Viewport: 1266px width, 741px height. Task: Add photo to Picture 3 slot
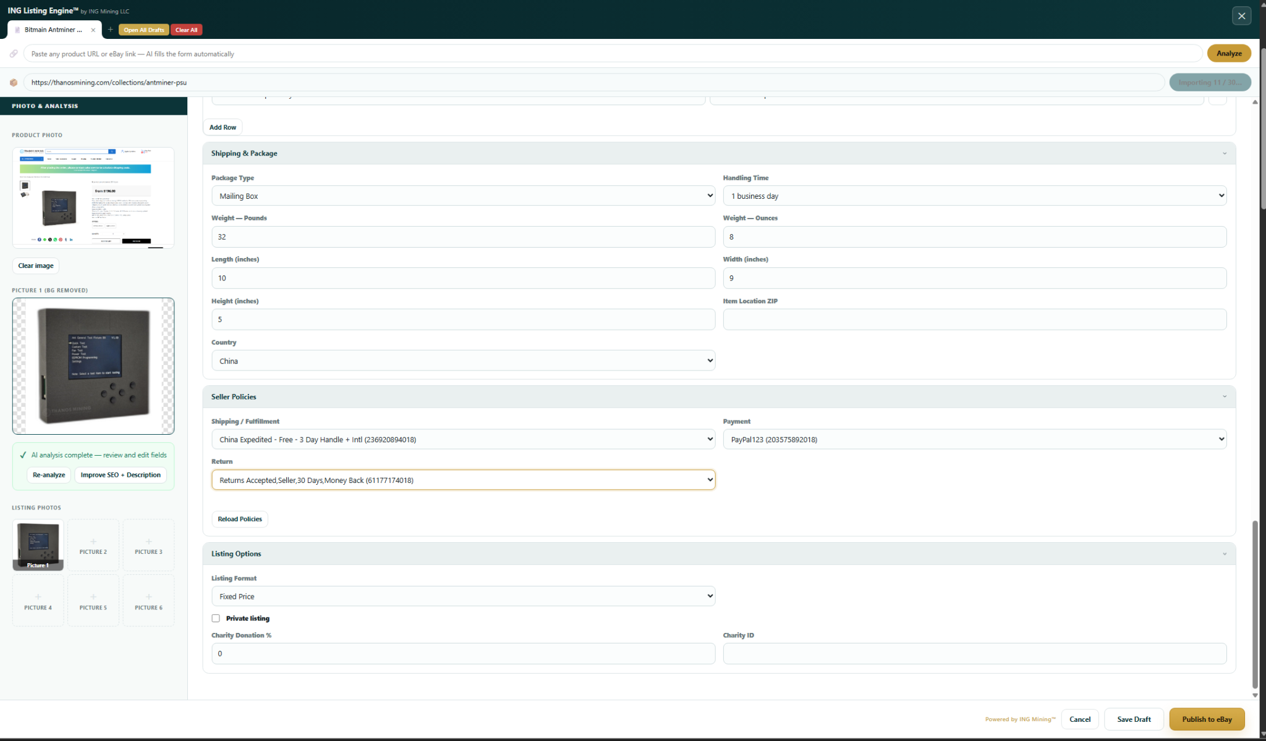click(x=148, y=545)
